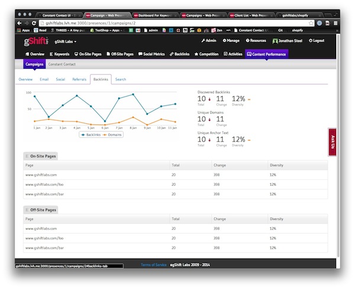Open the Email campaign tab
The image size is (355, 289).
(44, 79)
